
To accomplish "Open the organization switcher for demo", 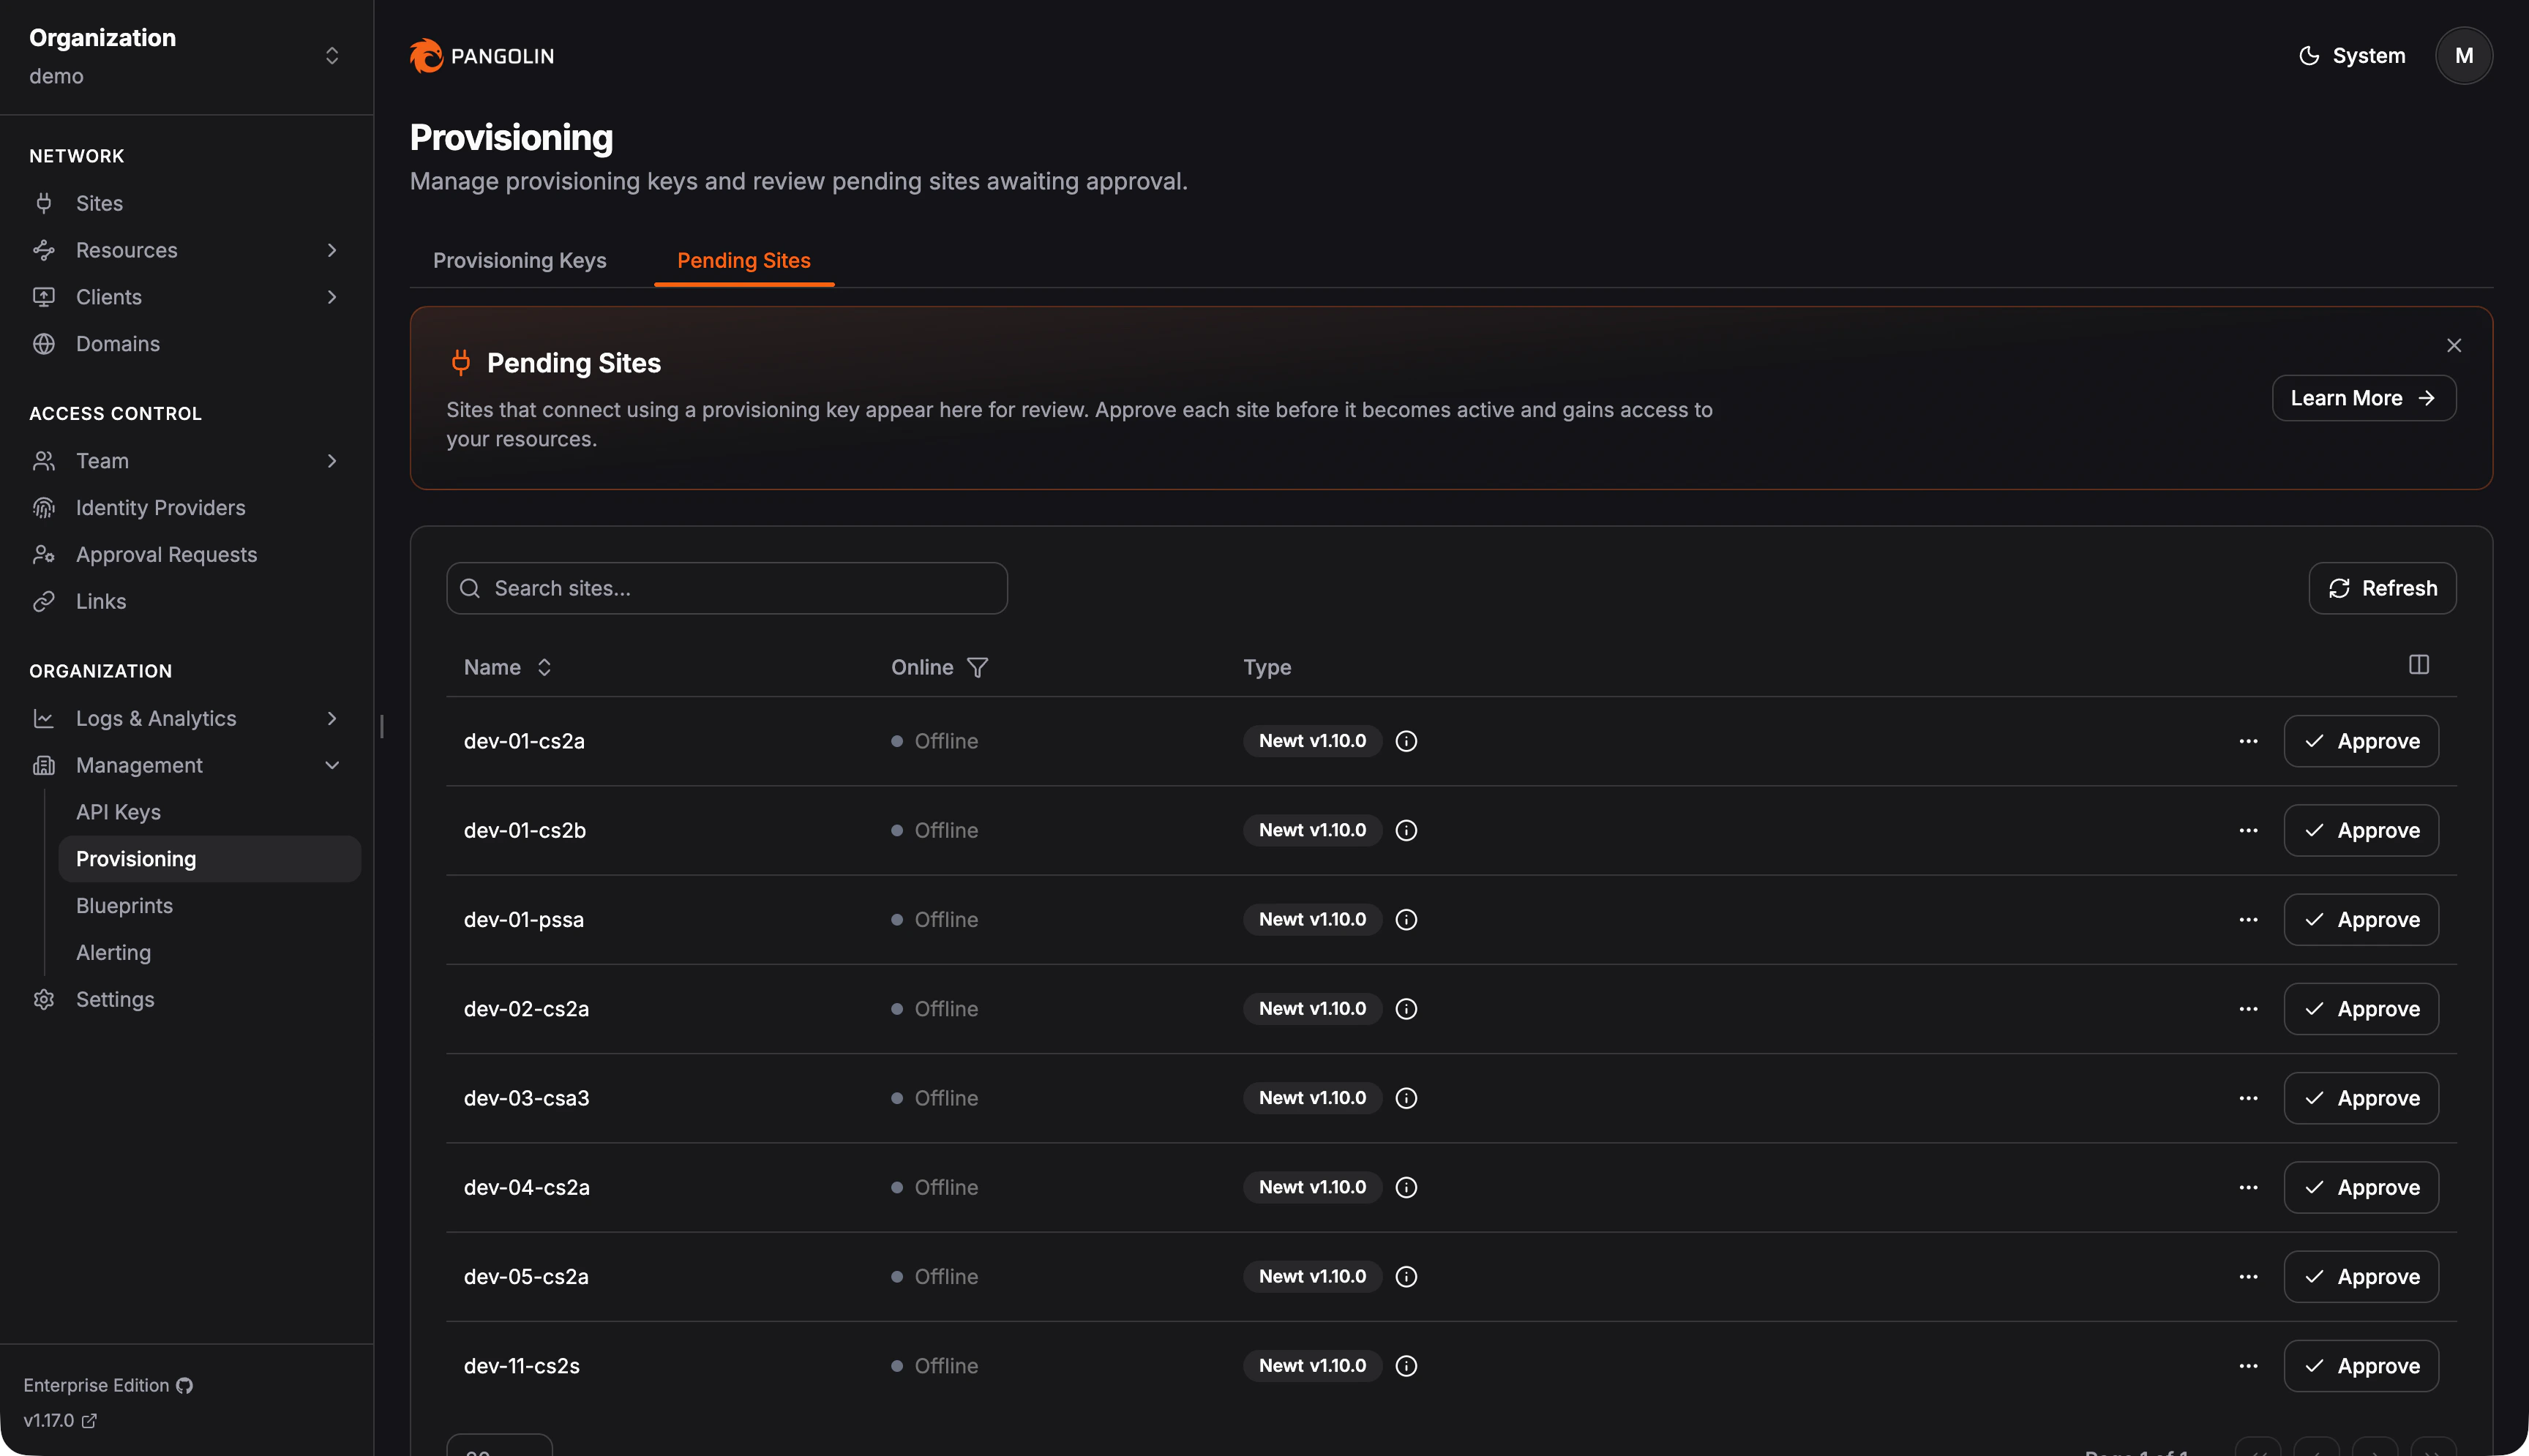I will 331,55.
